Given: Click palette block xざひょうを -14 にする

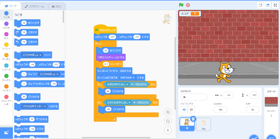Looking at the screenshot, I should [x=30, y=129].
